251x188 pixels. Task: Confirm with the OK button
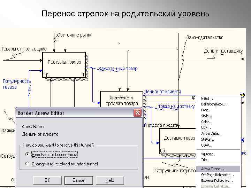[x=47, y=180]
